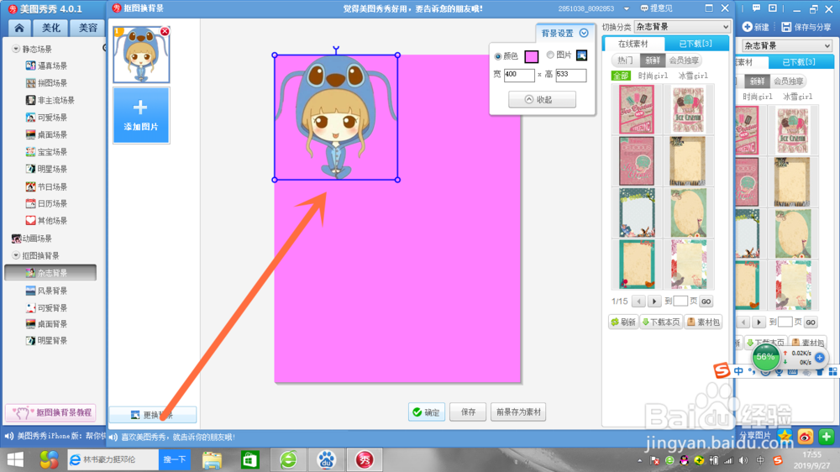
Task: Remove the girl thumbnail with red X
Action: (165, 32)
